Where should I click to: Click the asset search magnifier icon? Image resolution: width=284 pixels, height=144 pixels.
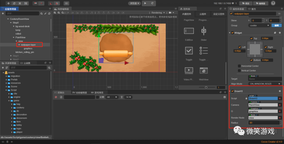[49, 68]
